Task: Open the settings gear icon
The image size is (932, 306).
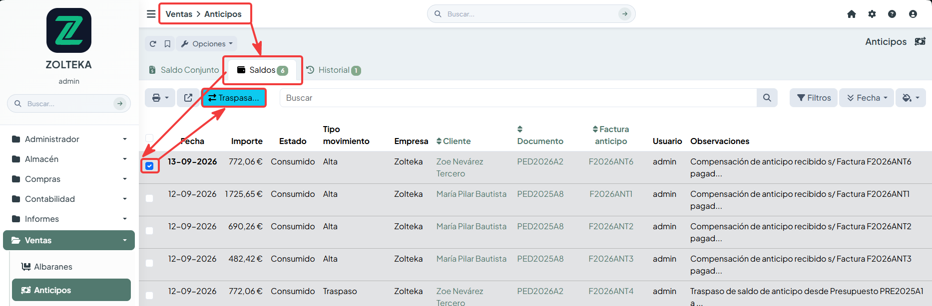Action: [872, 14]
